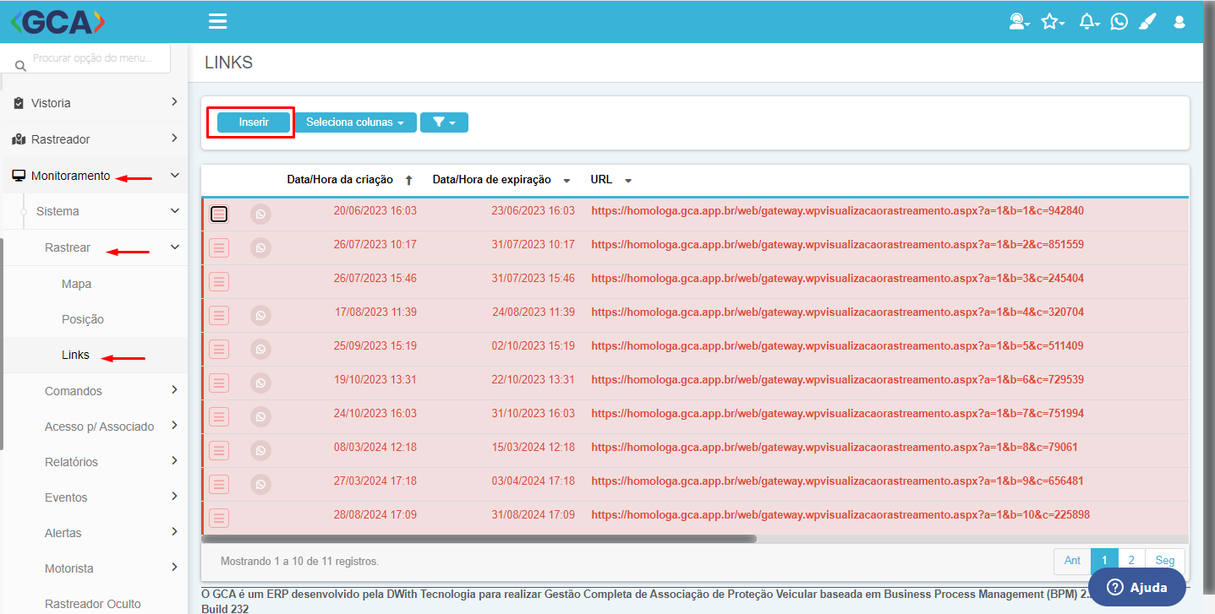
Task: Open the user profile icon
Action: coord(1179,22)
